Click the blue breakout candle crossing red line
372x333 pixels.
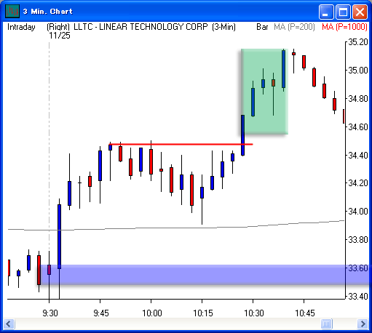click(x=242, y=135)
